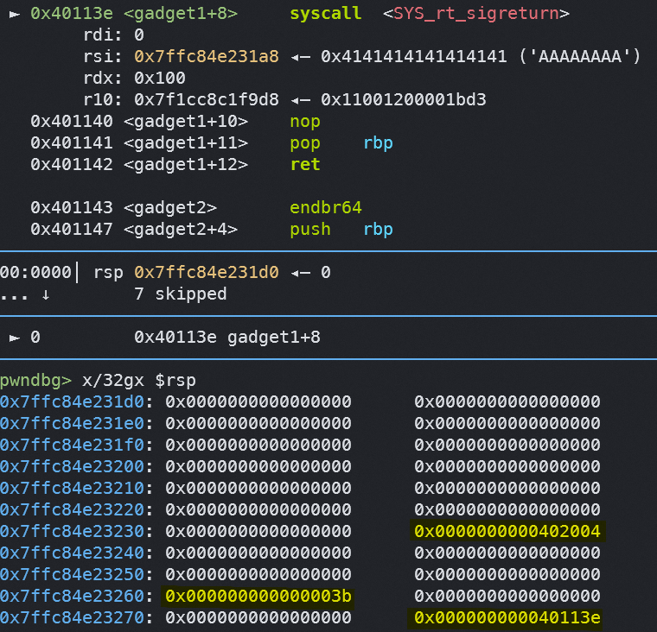Click memory address 0x7ffc84e23210:

(77, 488)
